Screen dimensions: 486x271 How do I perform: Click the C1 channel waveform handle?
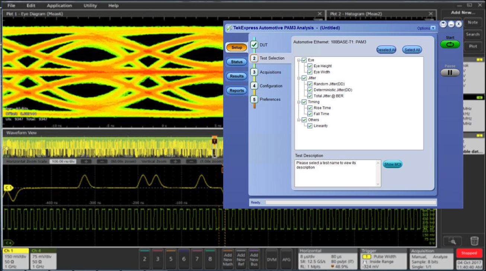(x=8, y=188)
